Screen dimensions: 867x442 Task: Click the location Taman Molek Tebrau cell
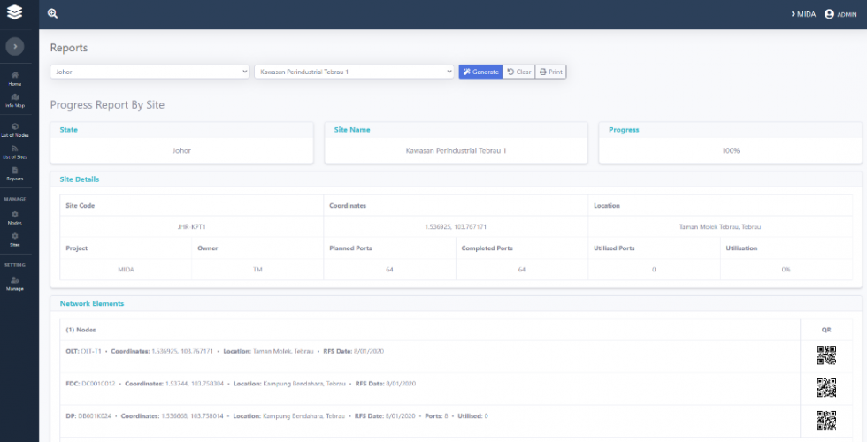720,227
